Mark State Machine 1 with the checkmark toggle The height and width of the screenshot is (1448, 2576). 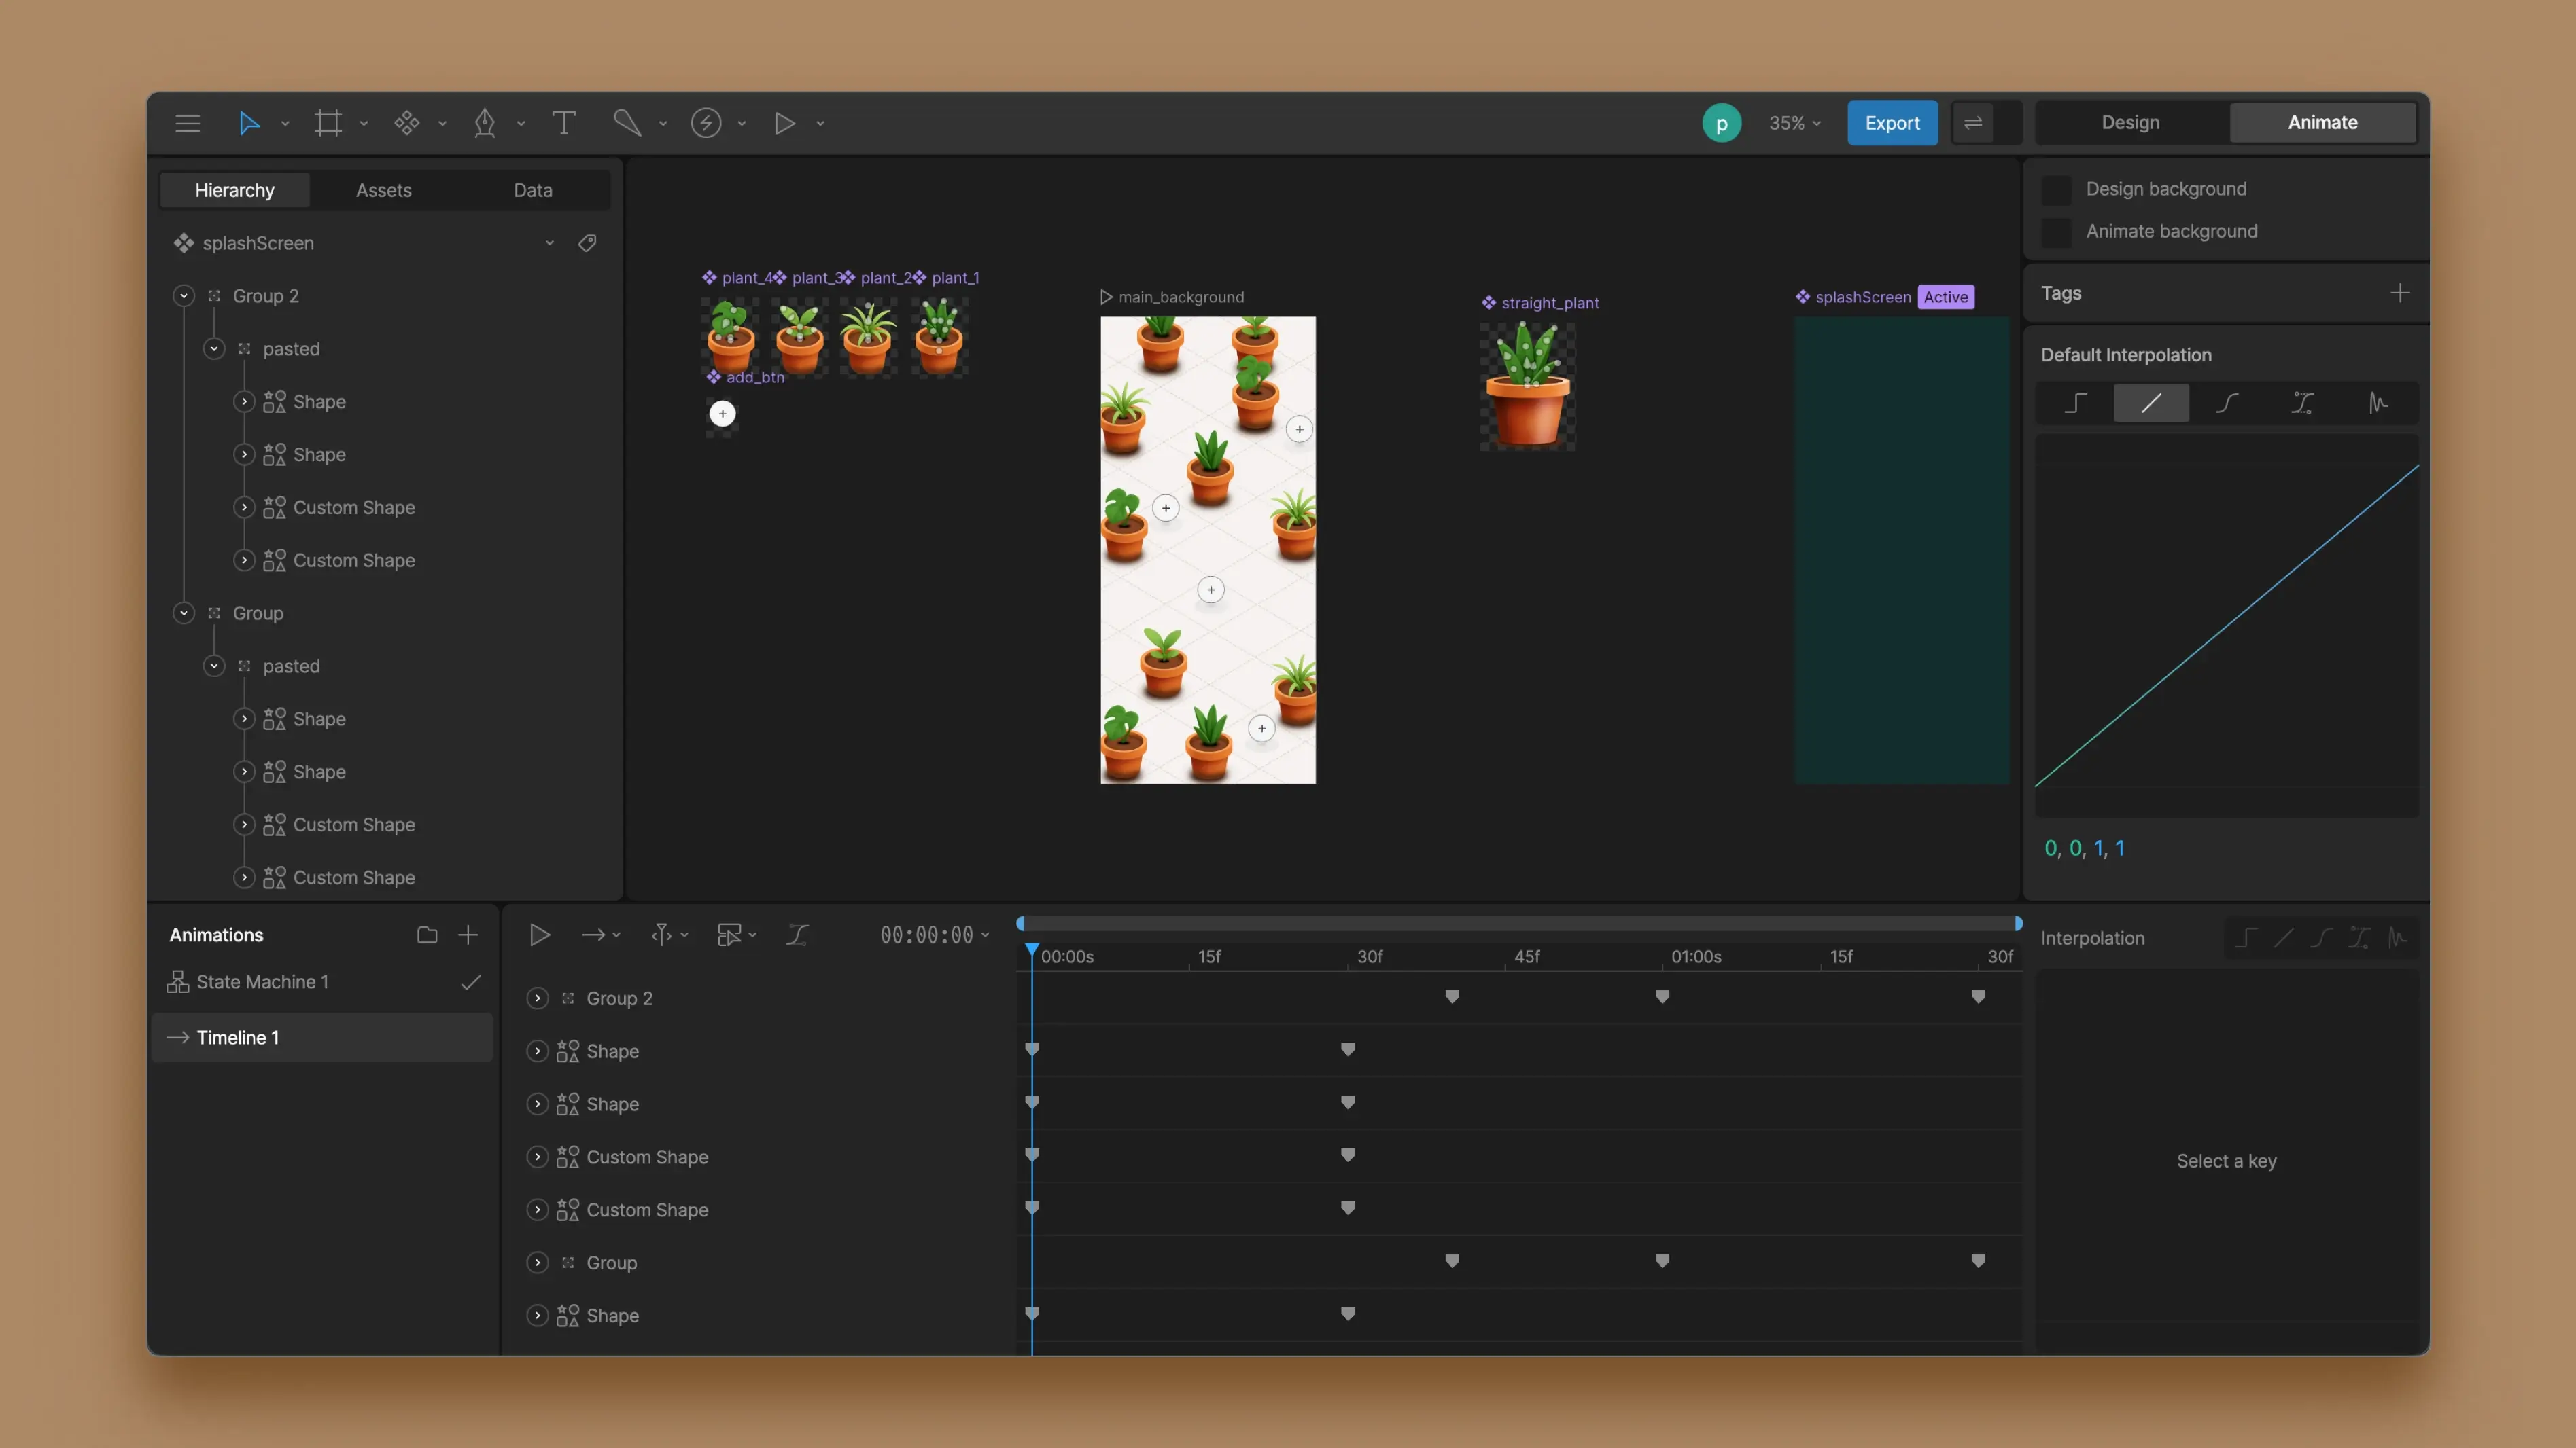tap(471, 981)
